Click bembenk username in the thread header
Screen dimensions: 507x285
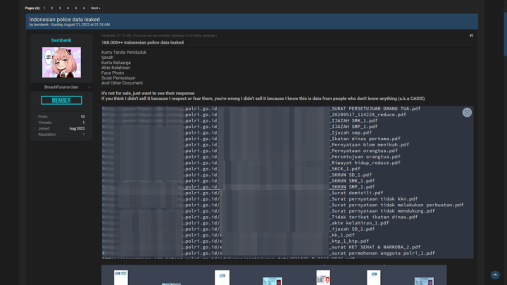point(41,25)
